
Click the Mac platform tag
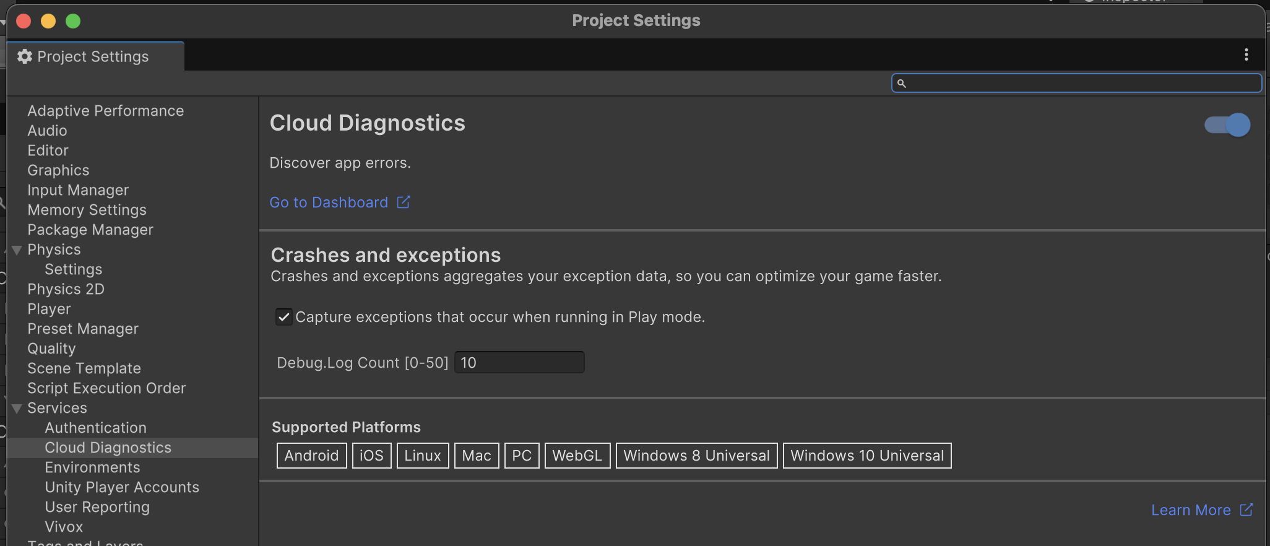(477, 456)
